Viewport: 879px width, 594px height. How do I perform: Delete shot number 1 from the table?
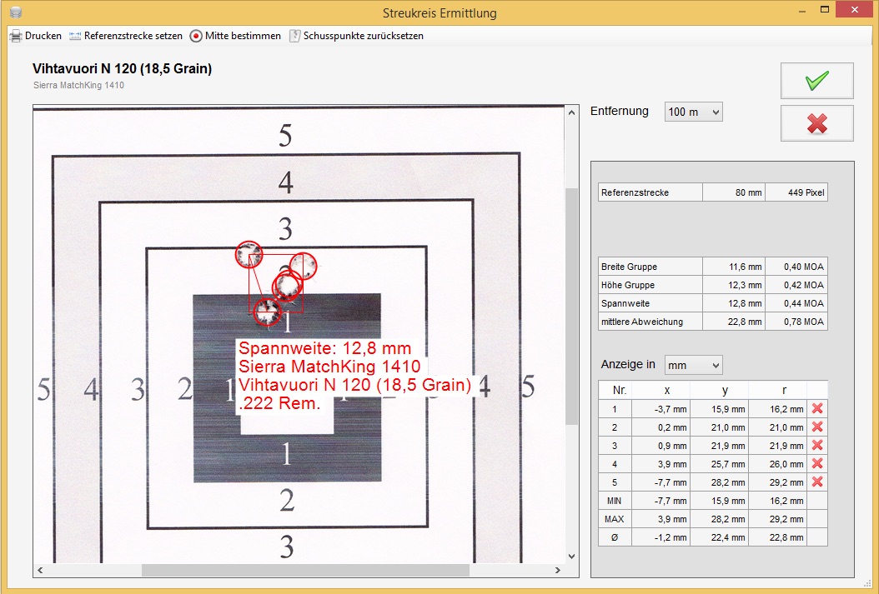817,409
